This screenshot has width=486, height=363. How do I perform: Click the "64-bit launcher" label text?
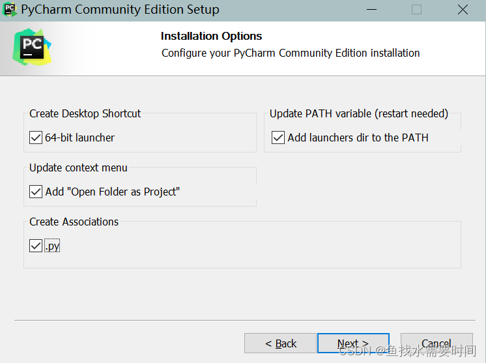(x=79, y=138)
